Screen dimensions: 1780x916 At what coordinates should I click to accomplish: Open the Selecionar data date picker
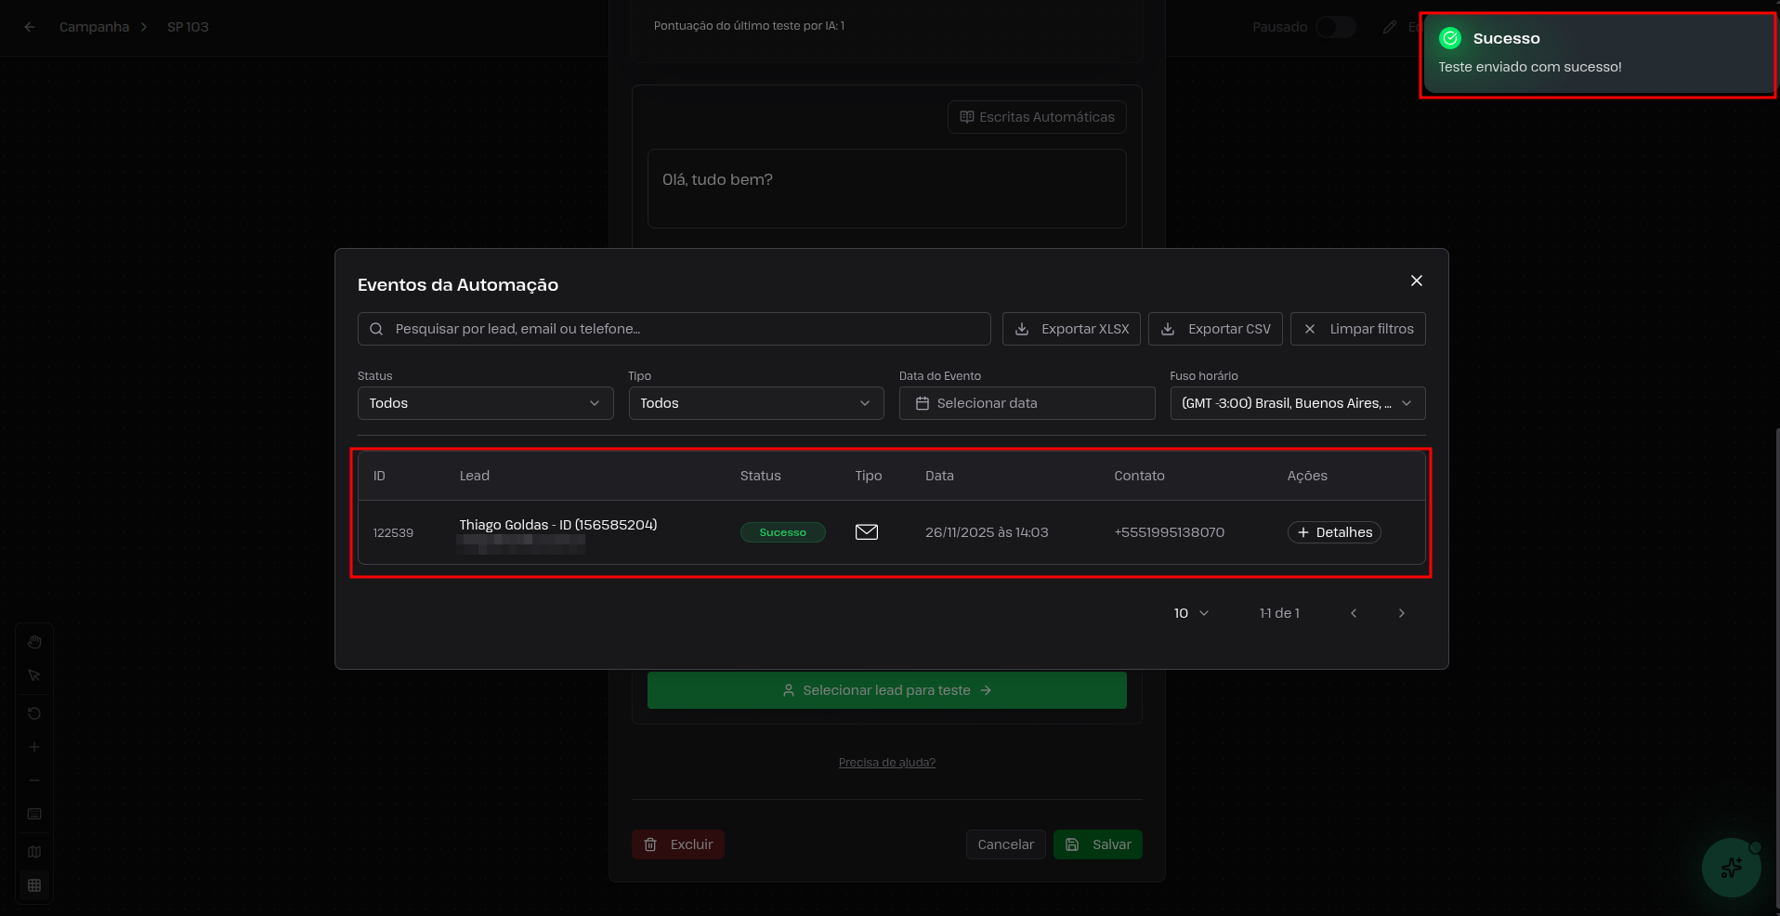(x=1027, y=403)
